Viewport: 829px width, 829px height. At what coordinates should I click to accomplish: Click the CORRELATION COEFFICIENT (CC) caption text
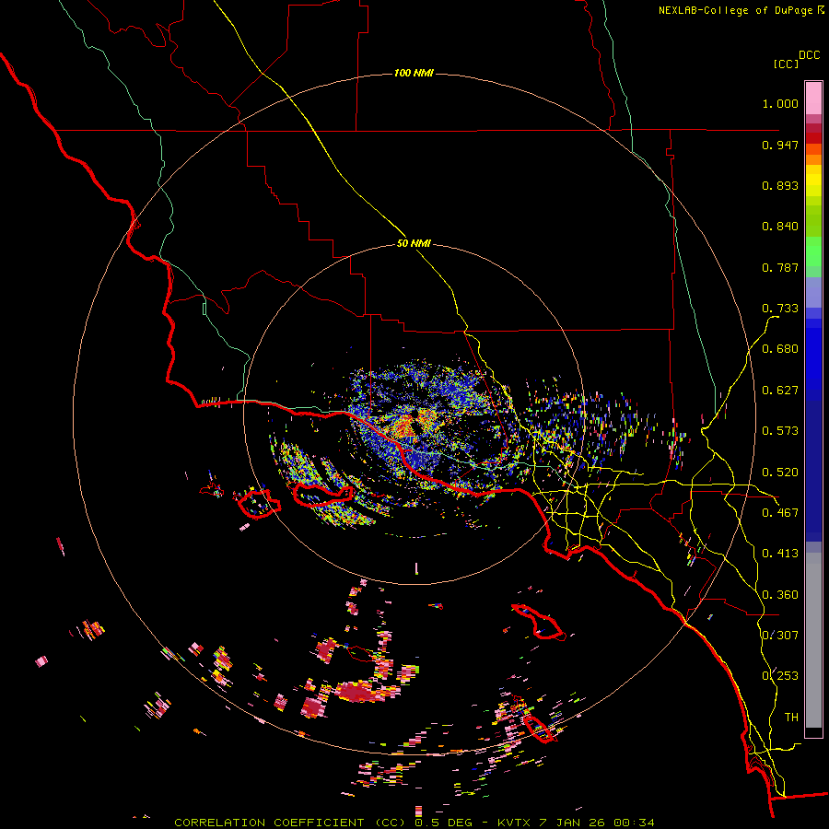coord(292,823)
